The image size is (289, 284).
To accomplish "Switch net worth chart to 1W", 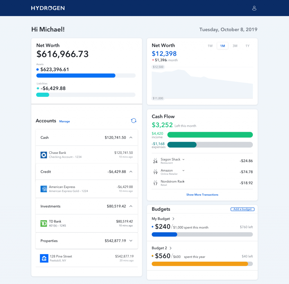I will point(210,46).
